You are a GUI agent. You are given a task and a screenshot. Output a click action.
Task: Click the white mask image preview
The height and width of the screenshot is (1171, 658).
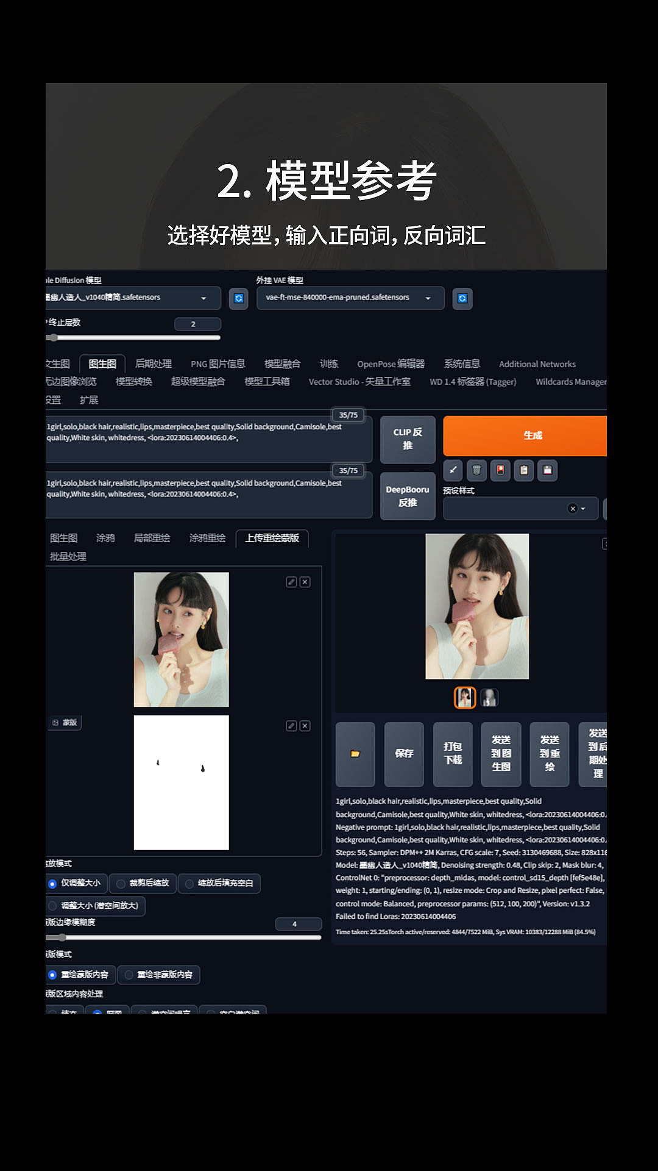pyautogui.click(x=182, y=782)
